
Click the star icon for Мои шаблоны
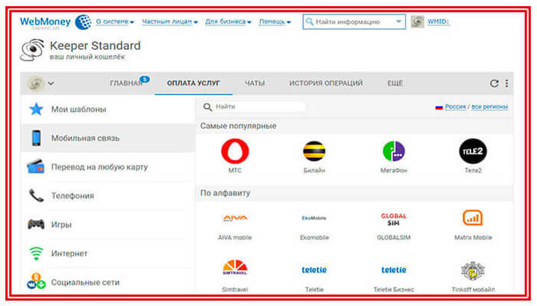(36, 109)
